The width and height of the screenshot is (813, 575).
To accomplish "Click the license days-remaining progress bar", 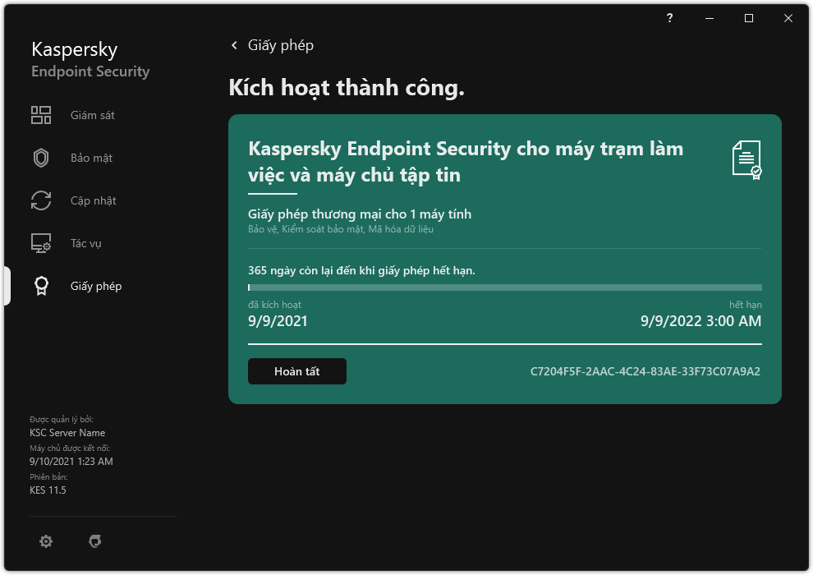I will tap(504, 287).
